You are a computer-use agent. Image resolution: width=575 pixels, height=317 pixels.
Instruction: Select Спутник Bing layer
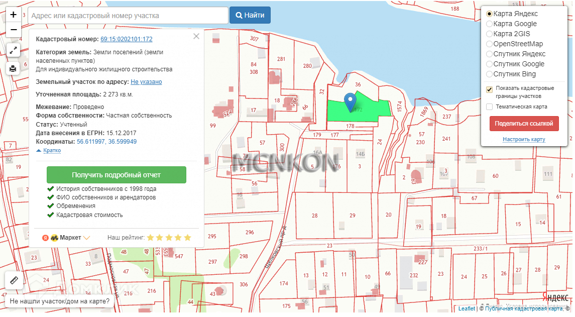489,74
